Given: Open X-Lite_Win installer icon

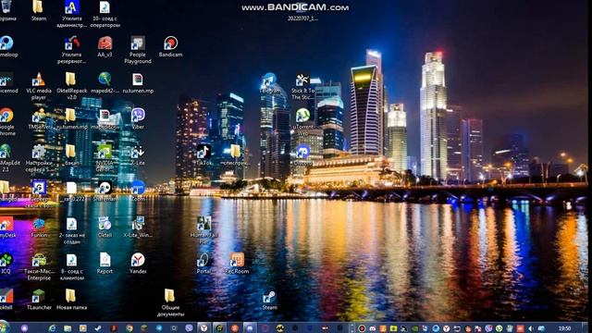Looking at the screenshot, I should click(x=138, y=227).
